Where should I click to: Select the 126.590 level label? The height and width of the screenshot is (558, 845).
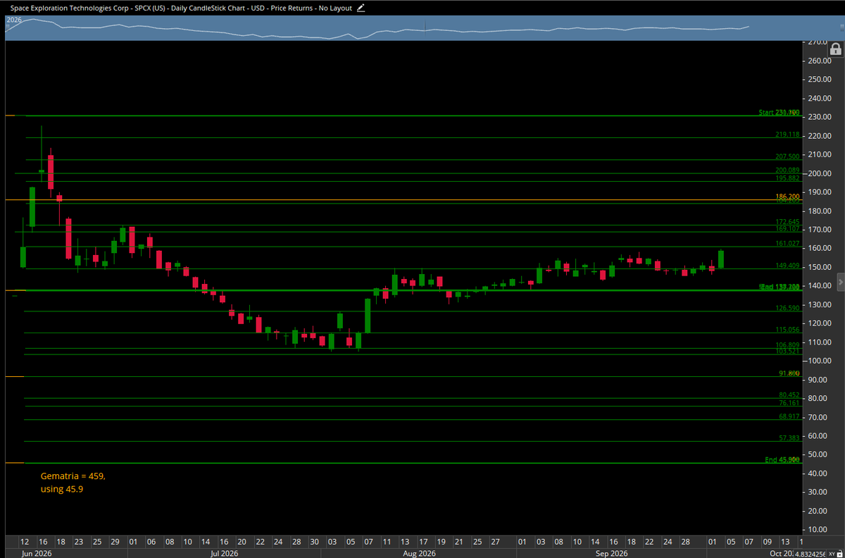click(787, 308)
